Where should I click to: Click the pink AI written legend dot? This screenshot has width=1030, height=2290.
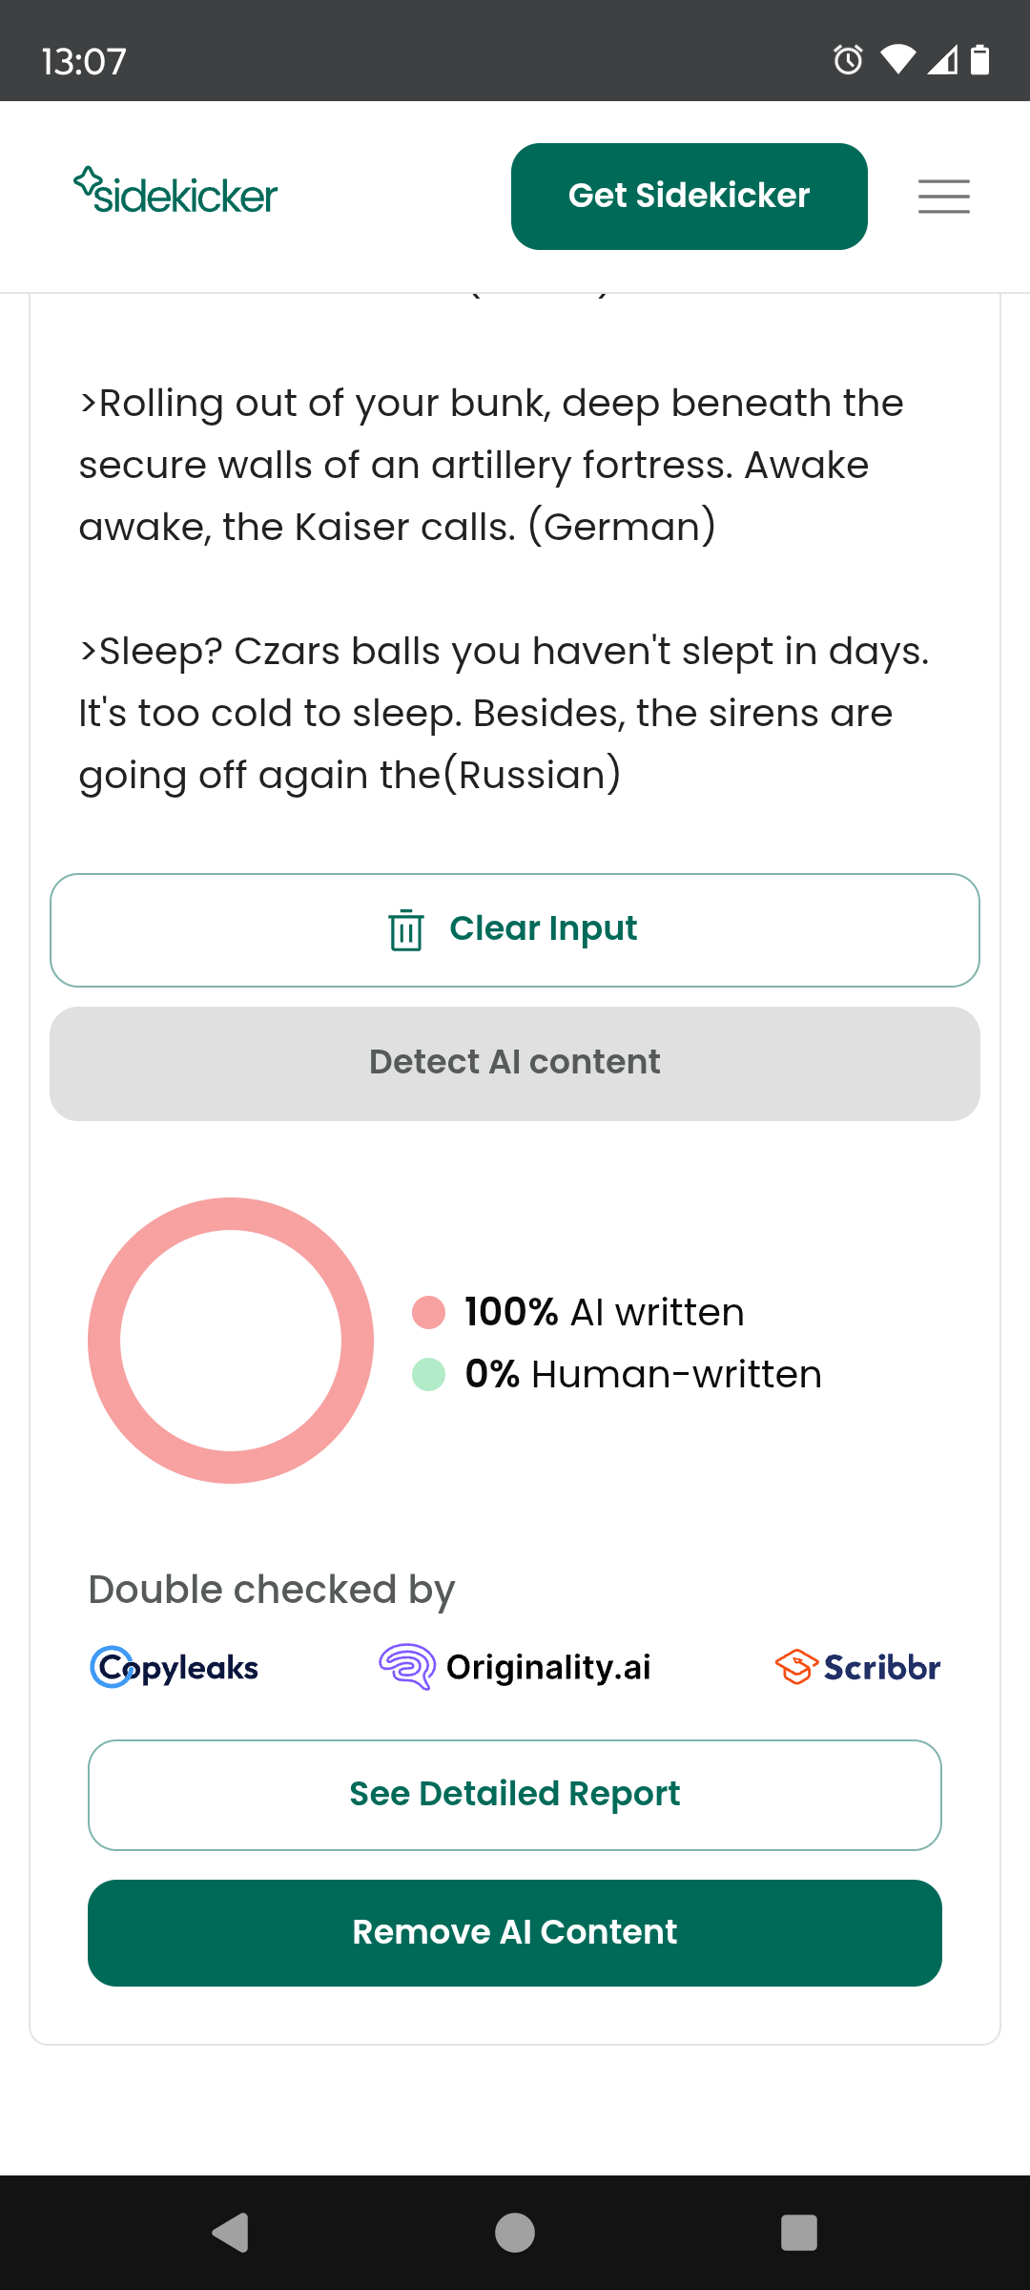click(x=428, y=1312)
